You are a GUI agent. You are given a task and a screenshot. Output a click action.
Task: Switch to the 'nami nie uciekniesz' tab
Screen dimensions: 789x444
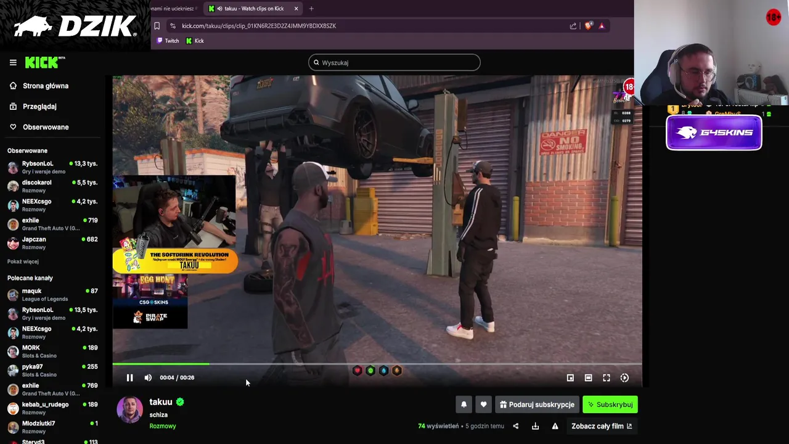click(x=174, y=9)
